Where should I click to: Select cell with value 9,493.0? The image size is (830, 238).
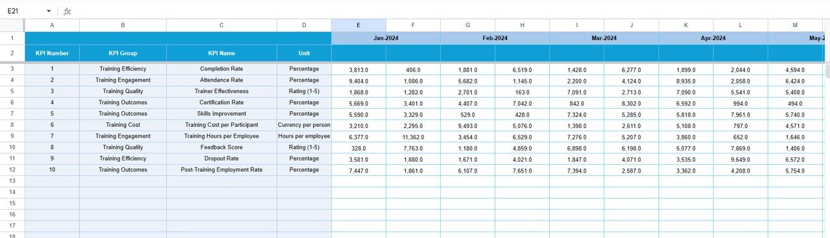[468, 125]
